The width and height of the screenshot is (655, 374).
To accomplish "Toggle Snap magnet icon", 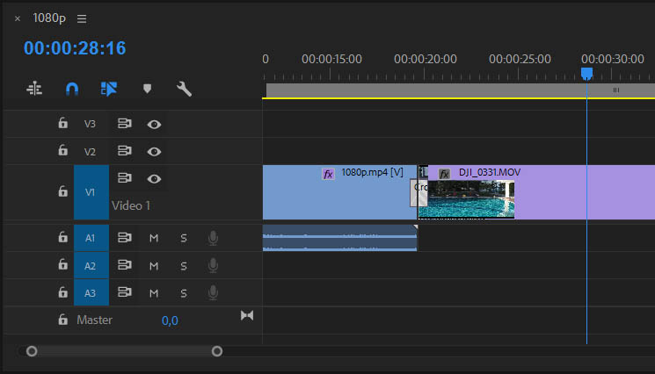I will point(72,89).
